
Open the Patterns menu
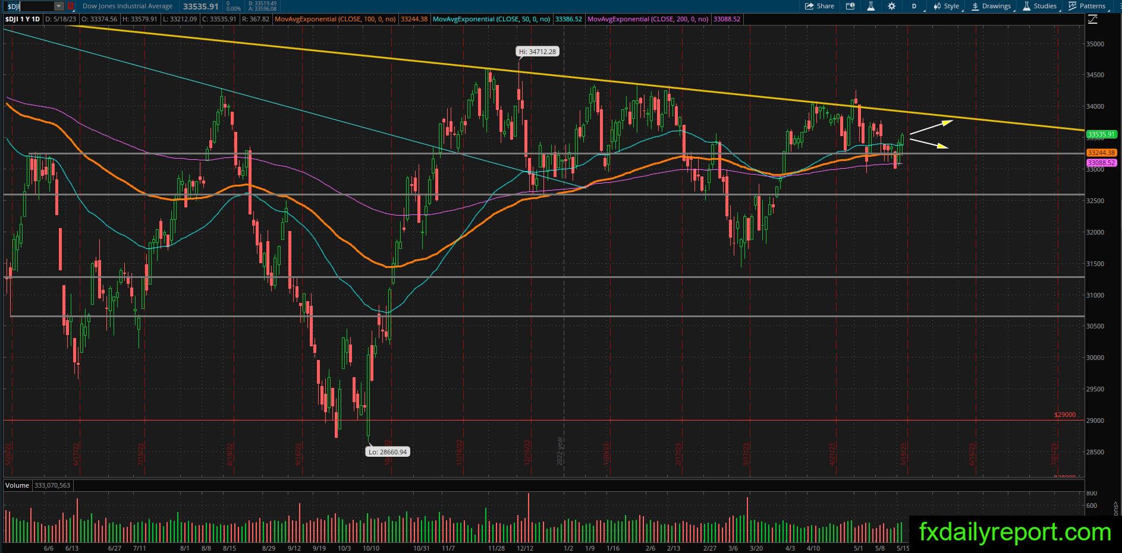(1088, 6)
